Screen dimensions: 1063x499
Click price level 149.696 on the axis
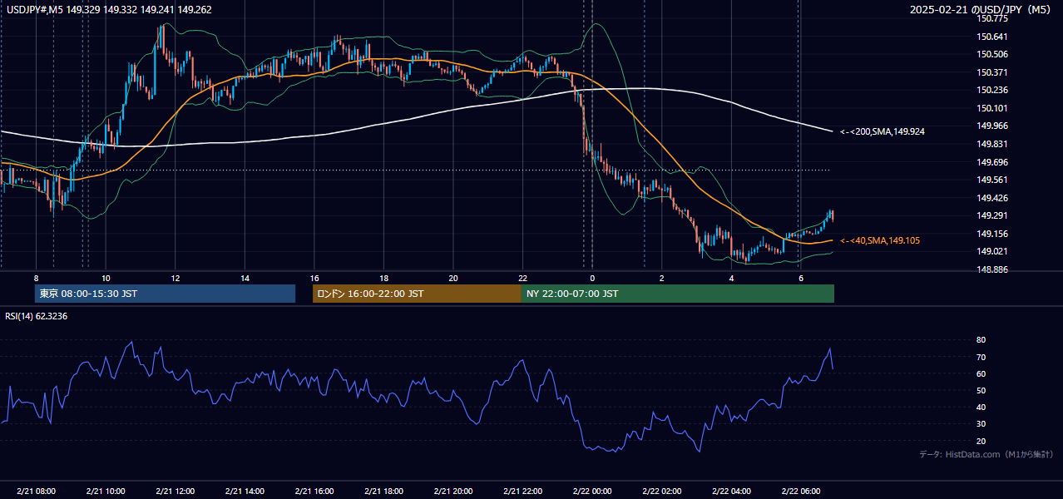pyautogui.click(x=992, y=162)
